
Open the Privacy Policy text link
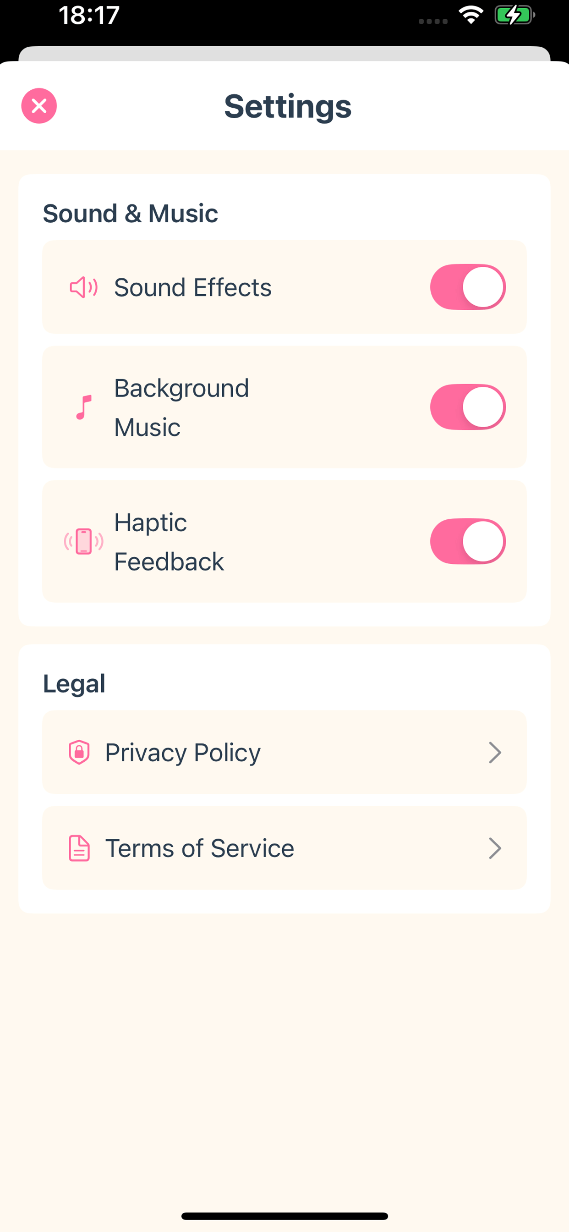183,753
